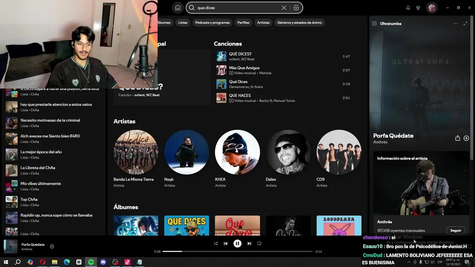Play the song QUÉ DICES? by svlient

pos(222,56)
